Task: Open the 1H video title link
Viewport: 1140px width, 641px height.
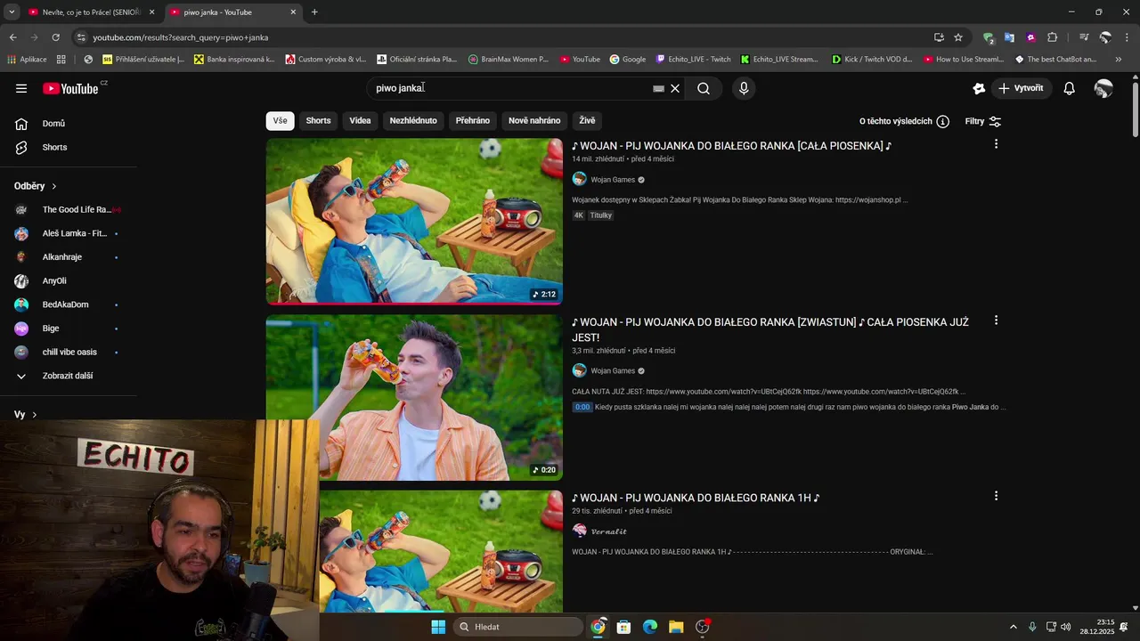Action: [696, 498]
